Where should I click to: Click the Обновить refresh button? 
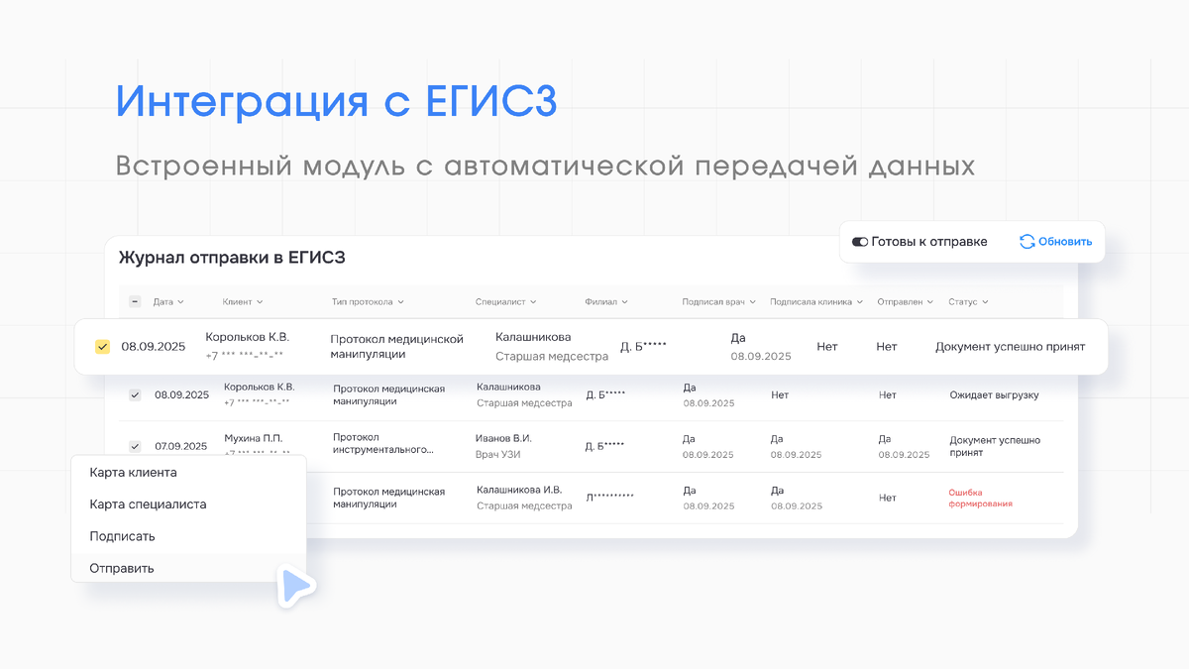click(x=1055, y=242)
